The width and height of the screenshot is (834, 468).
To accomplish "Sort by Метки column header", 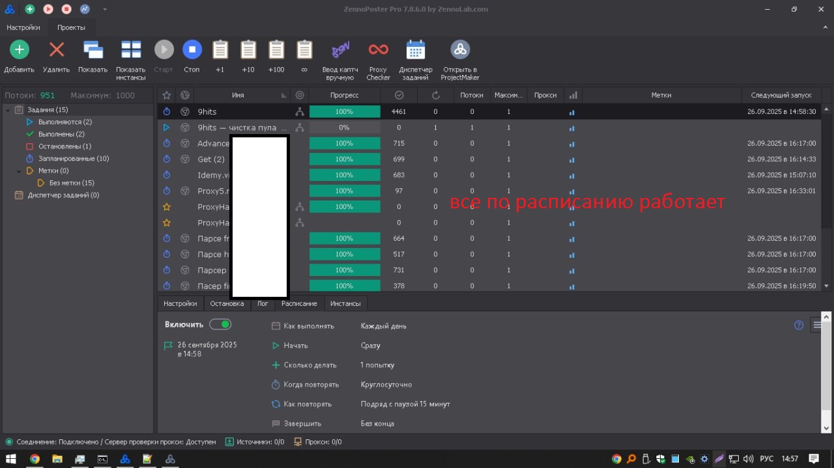I will click(661, 95).
